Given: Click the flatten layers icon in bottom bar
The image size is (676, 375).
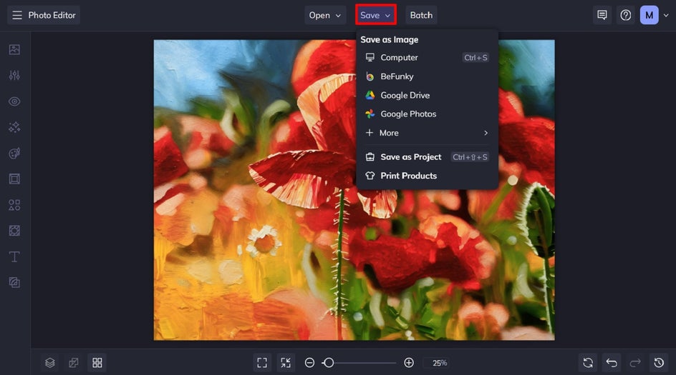Looking at the screenshot, I should tap(74, 363).
